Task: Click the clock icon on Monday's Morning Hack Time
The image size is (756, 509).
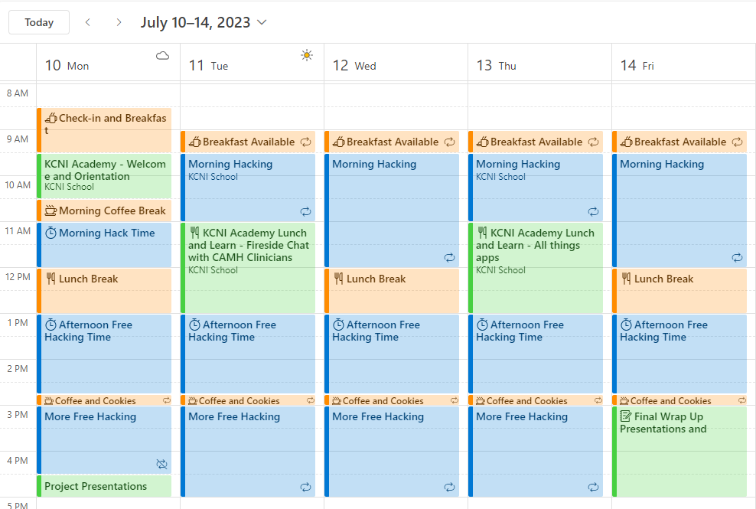Action: [51, 233]
